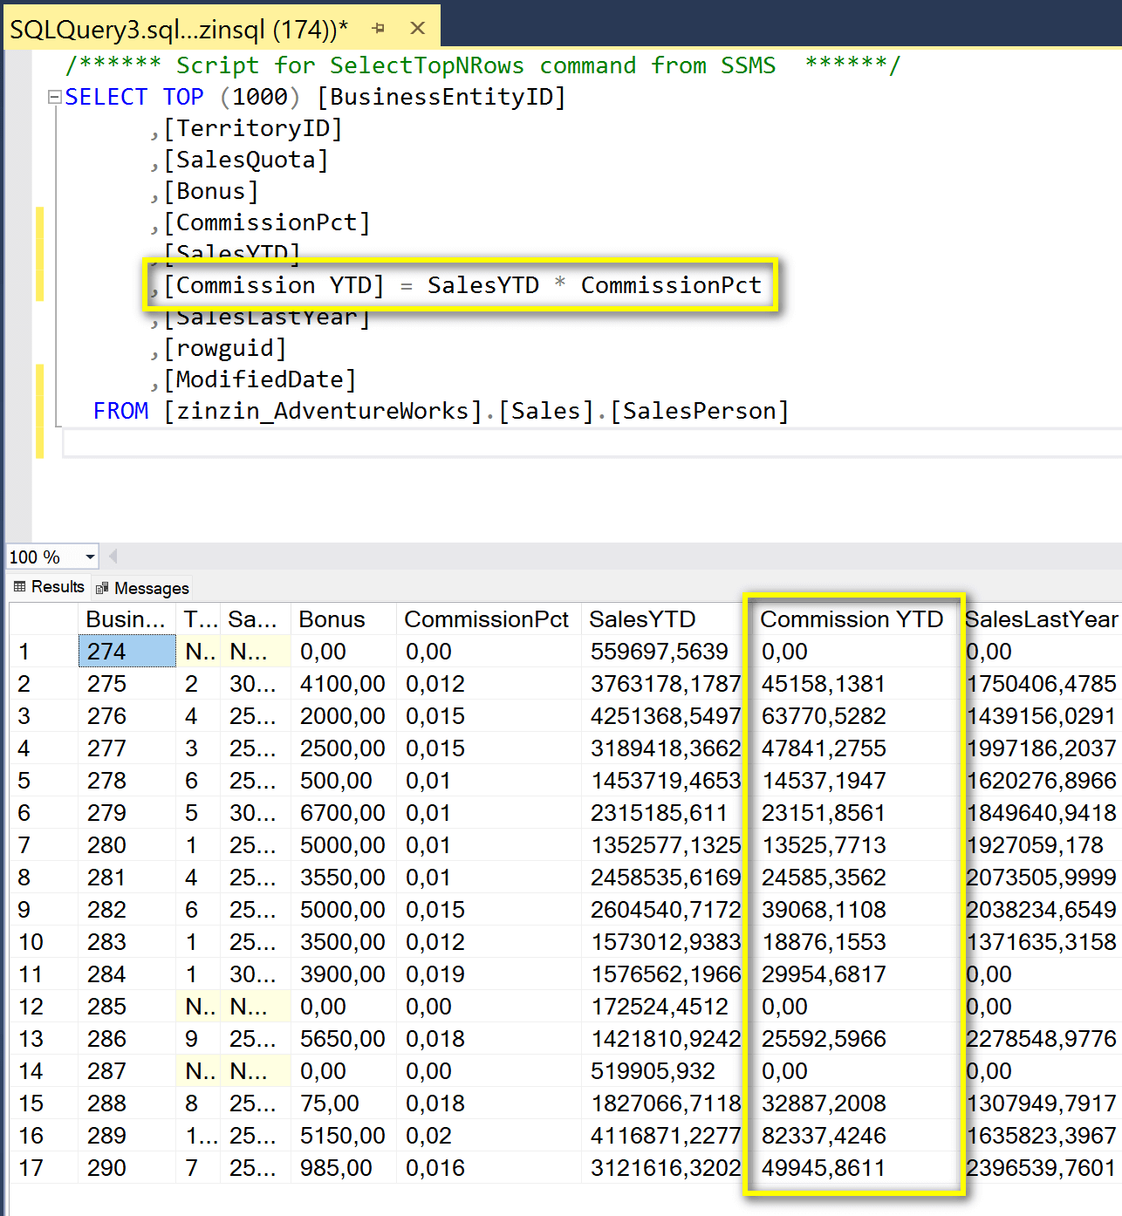Click the Messages tab icon

coord(102,588)
